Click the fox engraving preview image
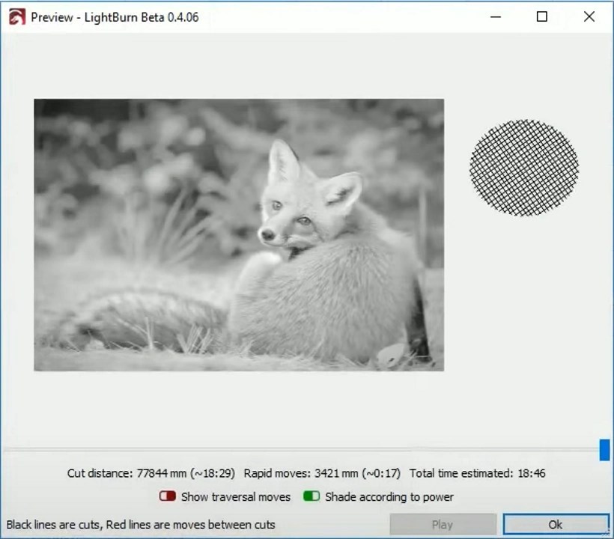This screenshot has height=539, width=614. pyautogui.click(x=238, y=234)
